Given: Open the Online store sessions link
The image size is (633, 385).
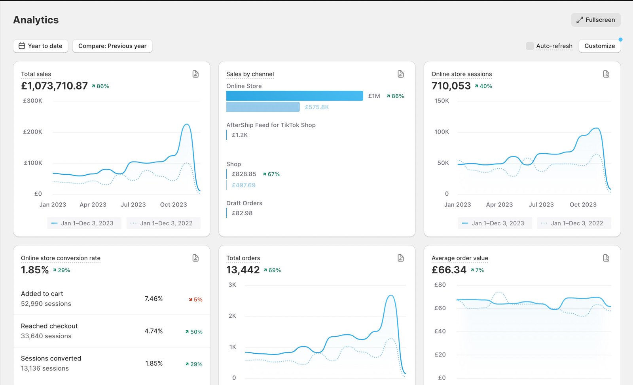Looking at the screenshot, I should [462, 74].
